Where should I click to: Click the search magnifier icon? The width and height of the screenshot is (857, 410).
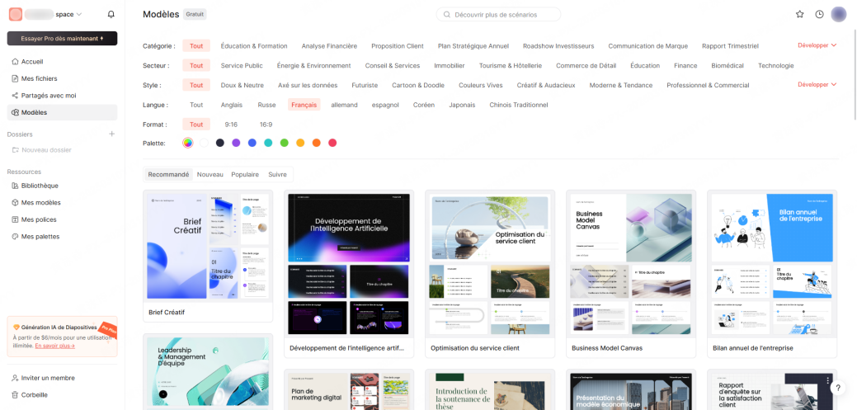pos(447,15)
